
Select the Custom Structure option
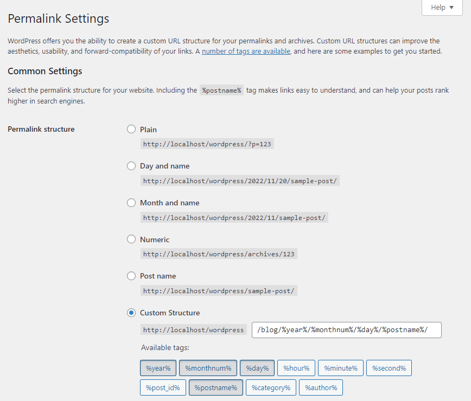131,312
